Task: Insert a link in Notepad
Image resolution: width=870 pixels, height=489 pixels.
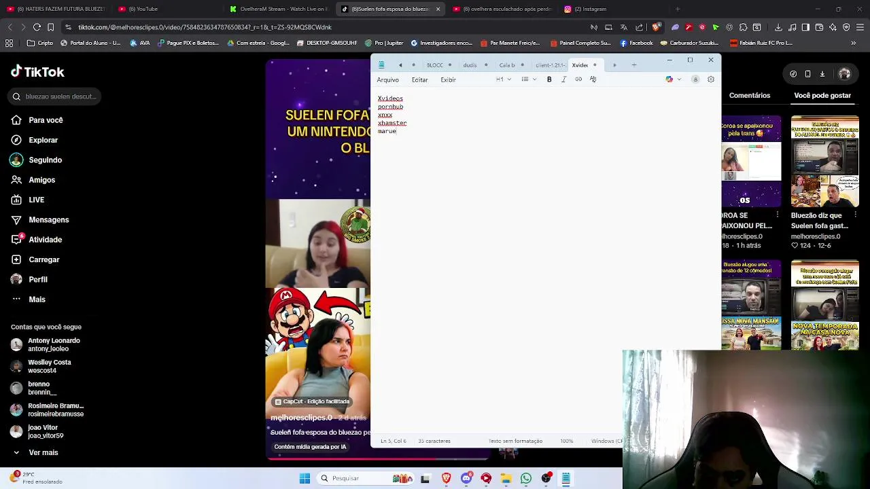Action: (578, 79)
